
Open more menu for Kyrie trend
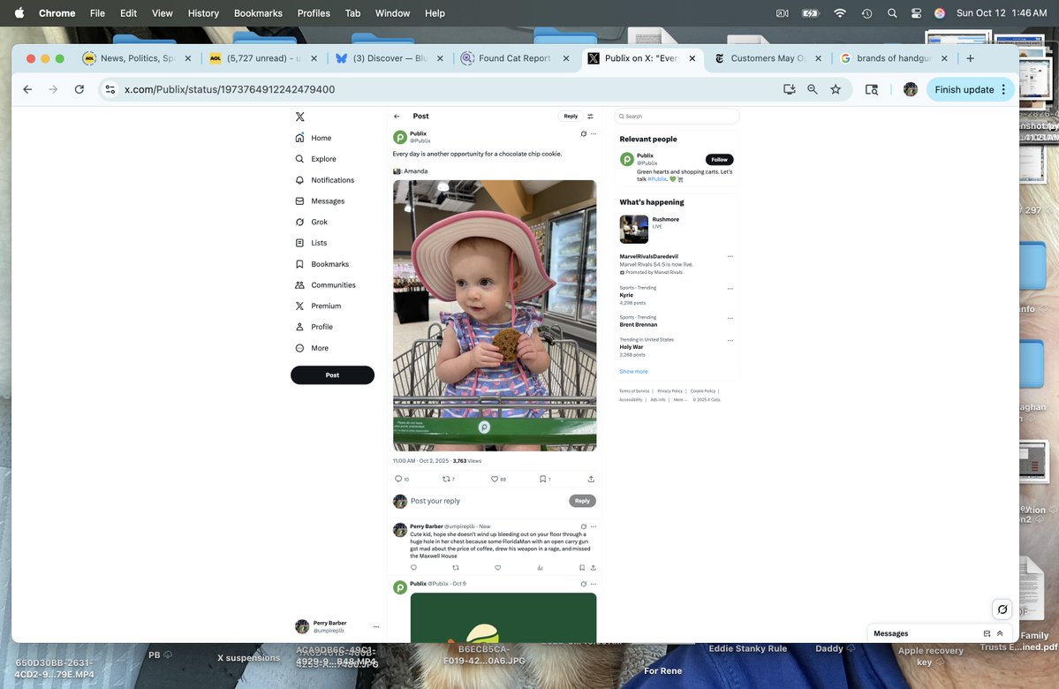[x=730, y=289]
